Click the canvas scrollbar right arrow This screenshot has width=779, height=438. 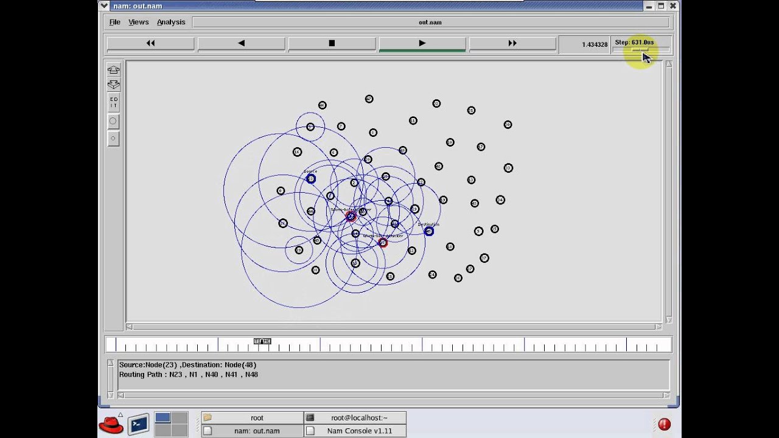[x=658, y=327]
